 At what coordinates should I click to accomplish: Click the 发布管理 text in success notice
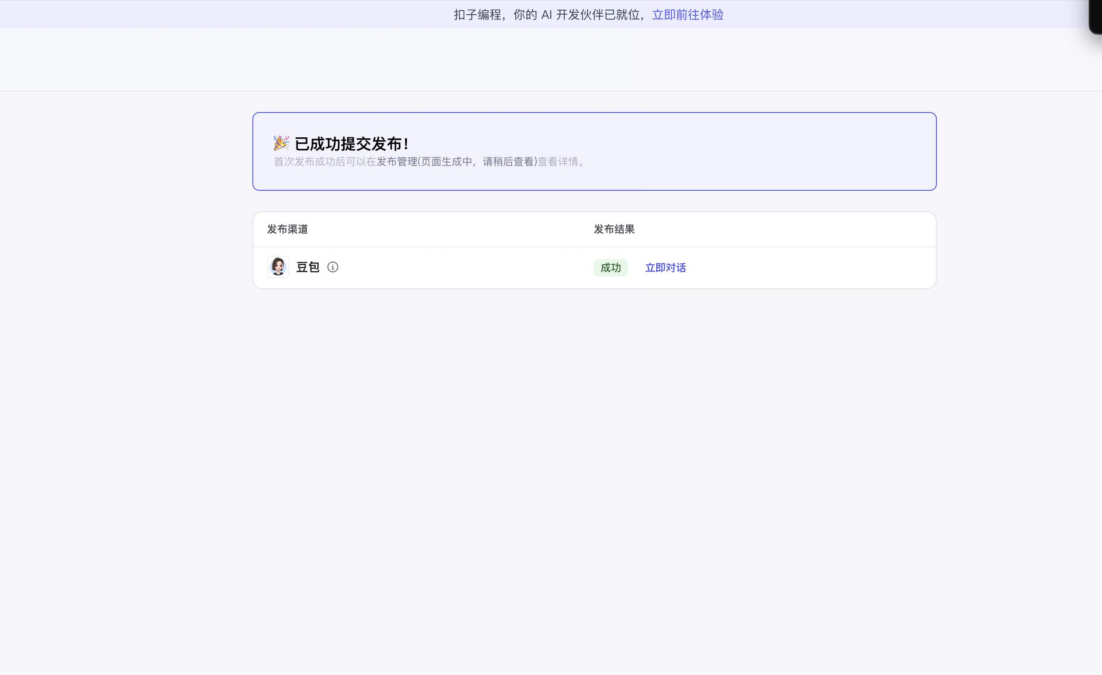pyautogui.click(x=396, y=162)
